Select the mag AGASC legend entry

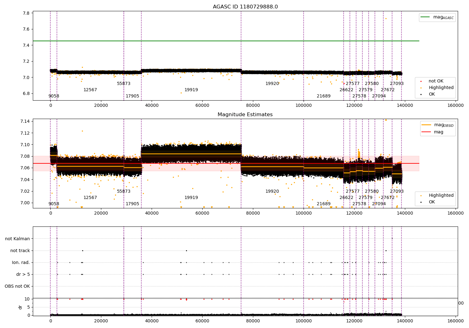click(x=437, y=17)
